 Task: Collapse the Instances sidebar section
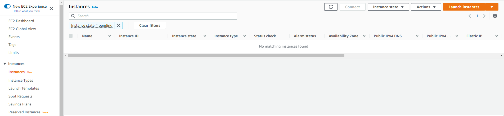(5, 64)
